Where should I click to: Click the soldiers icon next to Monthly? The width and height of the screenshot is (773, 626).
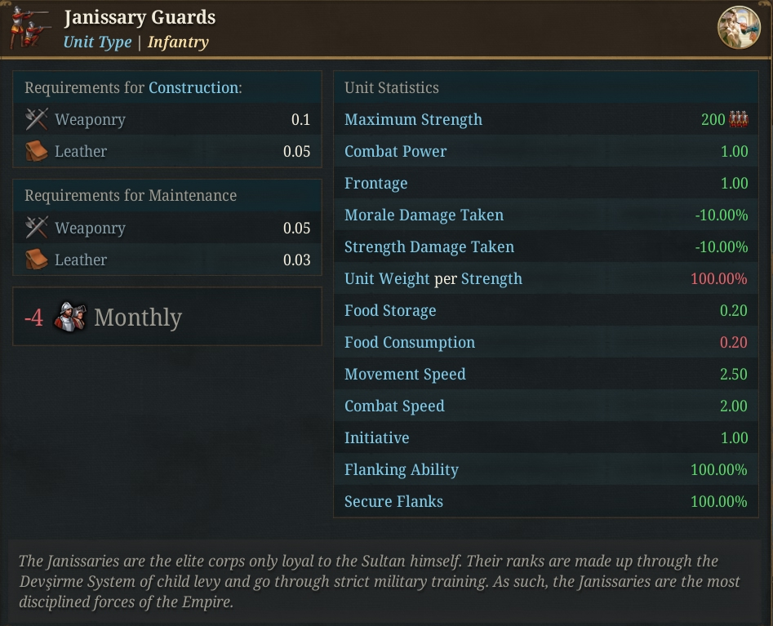(x=69, y=317)
